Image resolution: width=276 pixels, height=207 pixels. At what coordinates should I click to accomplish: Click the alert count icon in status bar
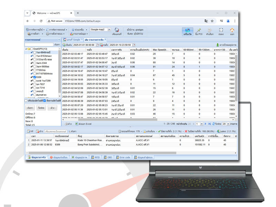144,131
